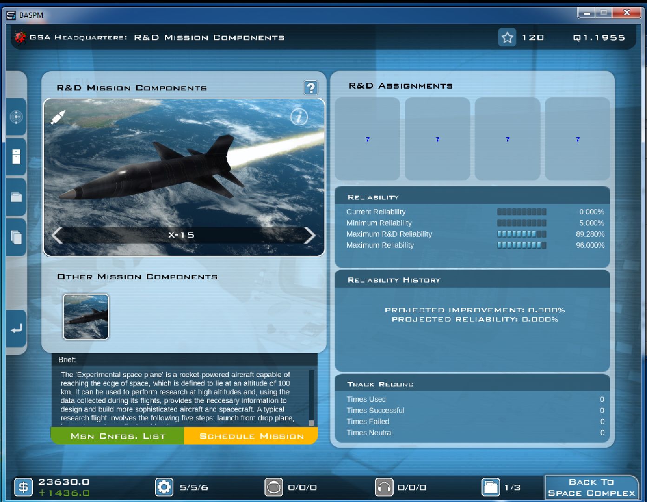The width and height of the screenshot is (647, 502).
Task: Click Projected Improvement: 0.000% text
Action: point(475,310)
